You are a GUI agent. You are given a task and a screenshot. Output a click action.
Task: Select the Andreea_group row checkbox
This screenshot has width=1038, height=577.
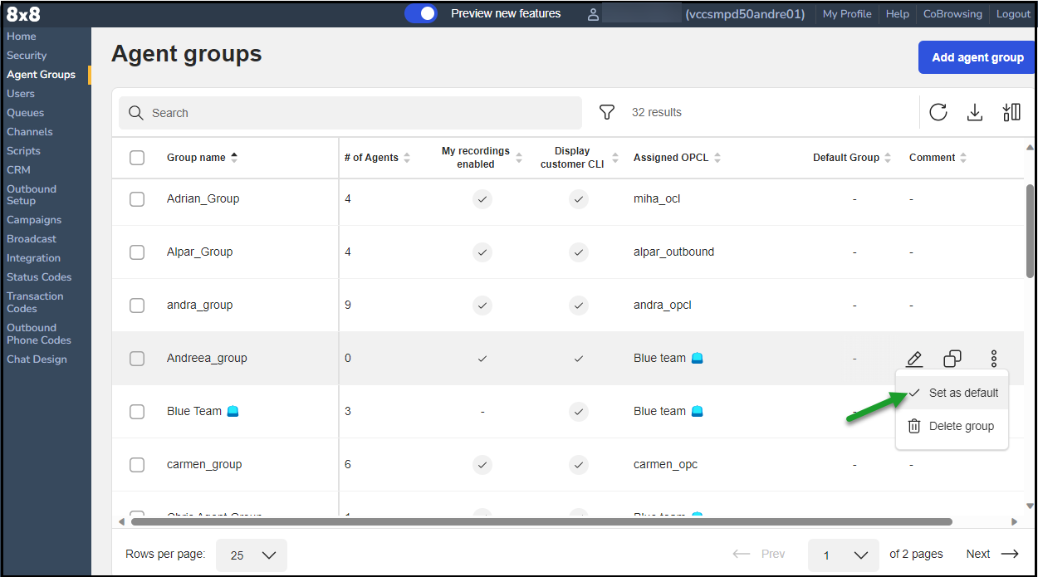(137, 359)
